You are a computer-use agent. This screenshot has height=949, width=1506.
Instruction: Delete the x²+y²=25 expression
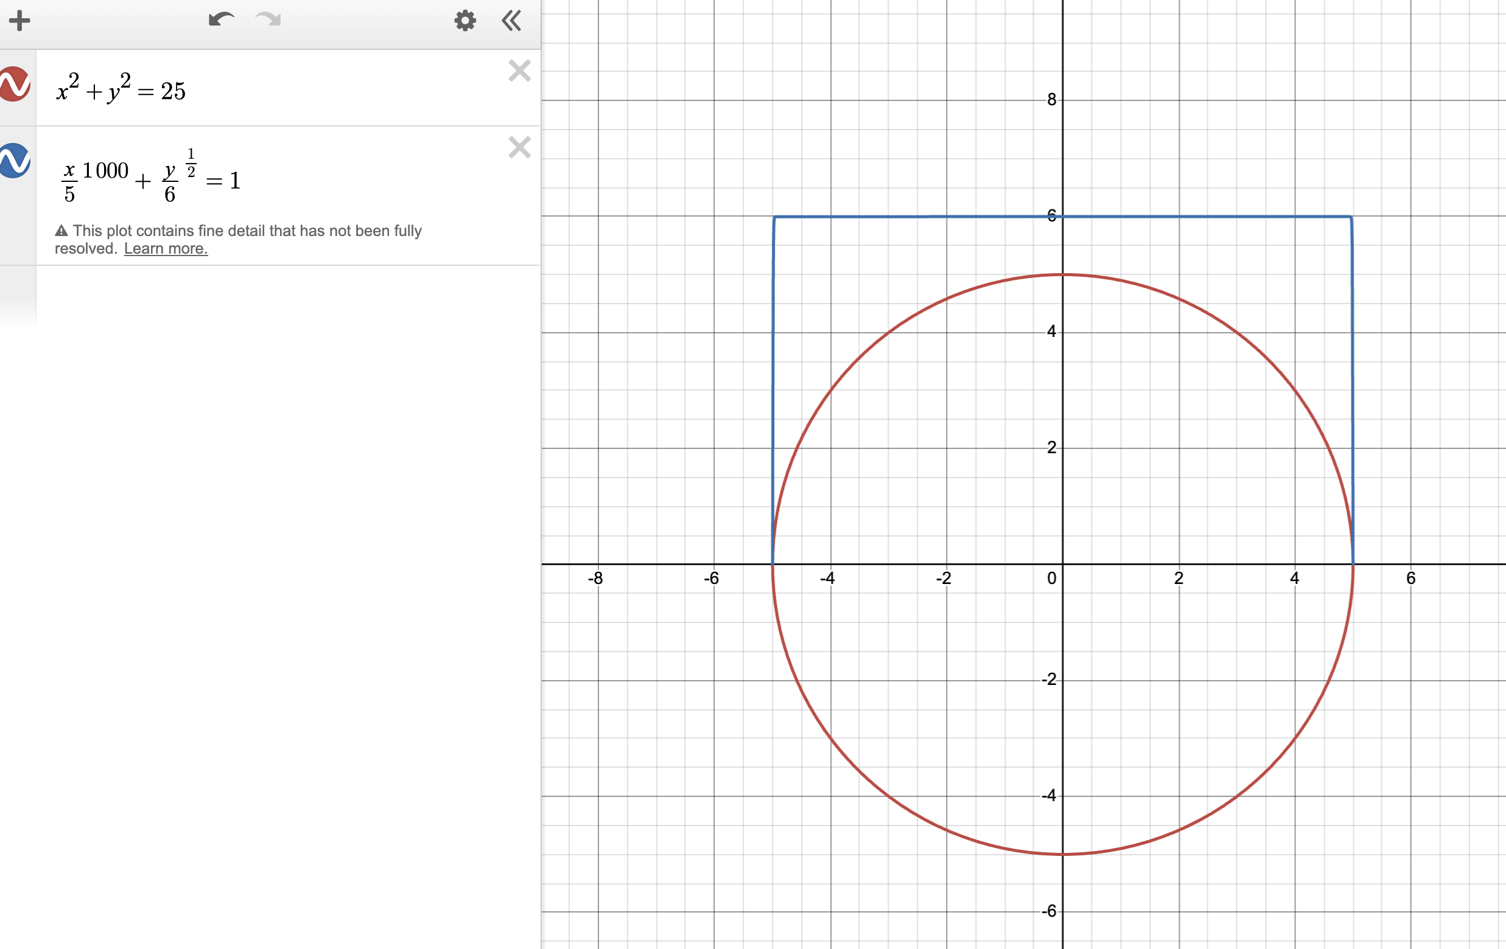(519, 71)
